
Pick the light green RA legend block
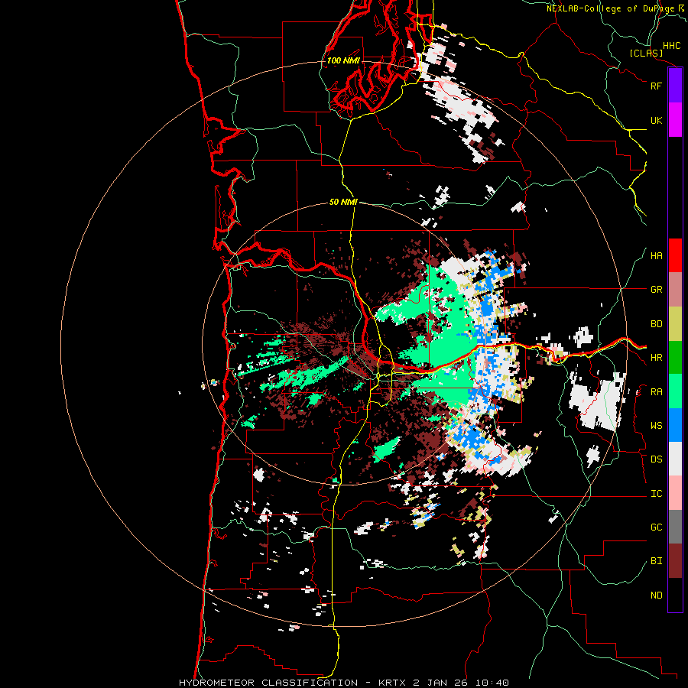675,391
